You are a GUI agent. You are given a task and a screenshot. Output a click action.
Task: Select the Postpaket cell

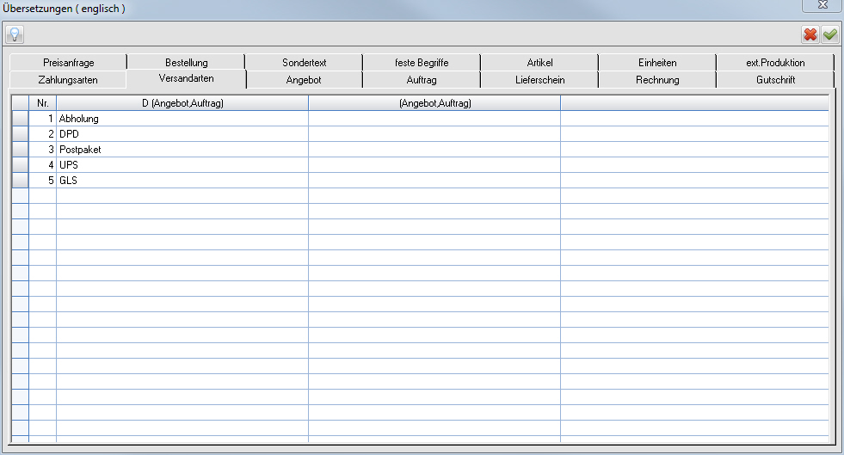coord(182,150)
